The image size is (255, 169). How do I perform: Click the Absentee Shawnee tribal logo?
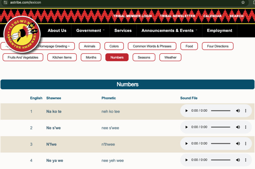[22, 34]
